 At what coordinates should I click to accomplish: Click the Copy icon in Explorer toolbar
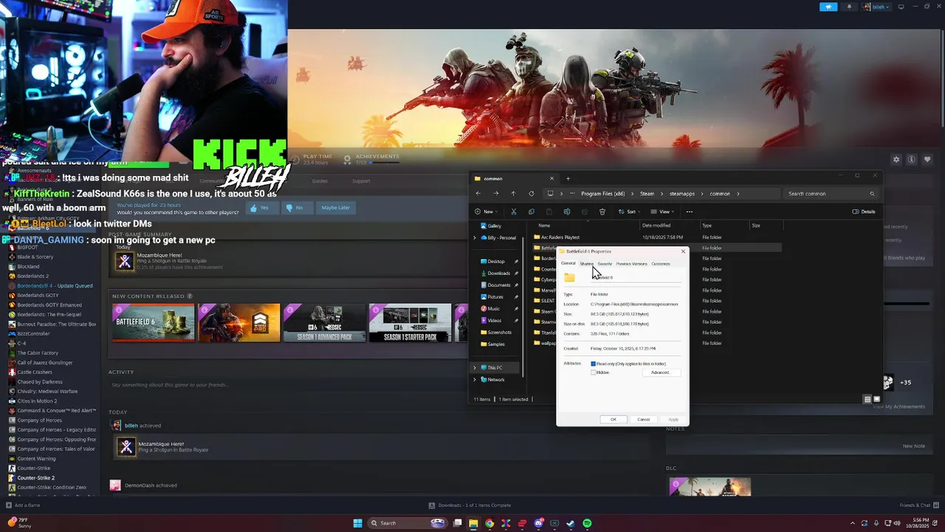coord(532,211)
